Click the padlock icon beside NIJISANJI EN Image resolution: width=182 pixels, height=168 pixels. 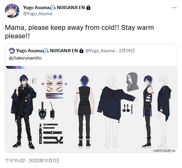click(x=89, y=8)
